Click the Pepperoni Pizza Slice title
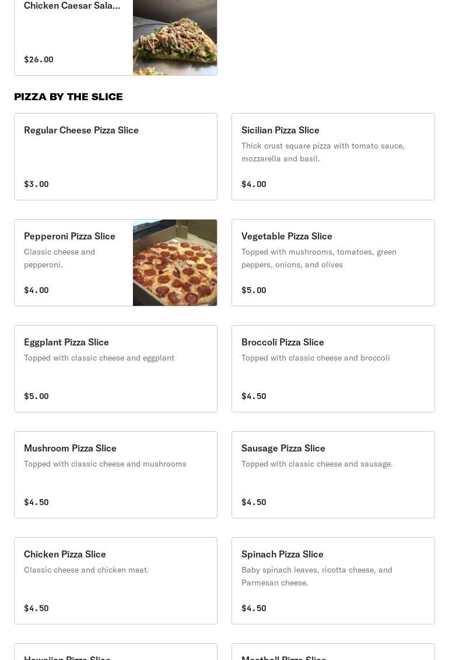 click(x=69, y=236)
